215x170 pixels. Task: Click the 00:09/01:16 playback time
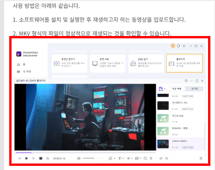click(59, 158)
